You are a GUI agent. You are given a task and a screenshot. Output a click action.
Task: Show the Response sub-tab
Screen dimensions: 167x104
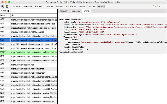(x=75, y=11)
